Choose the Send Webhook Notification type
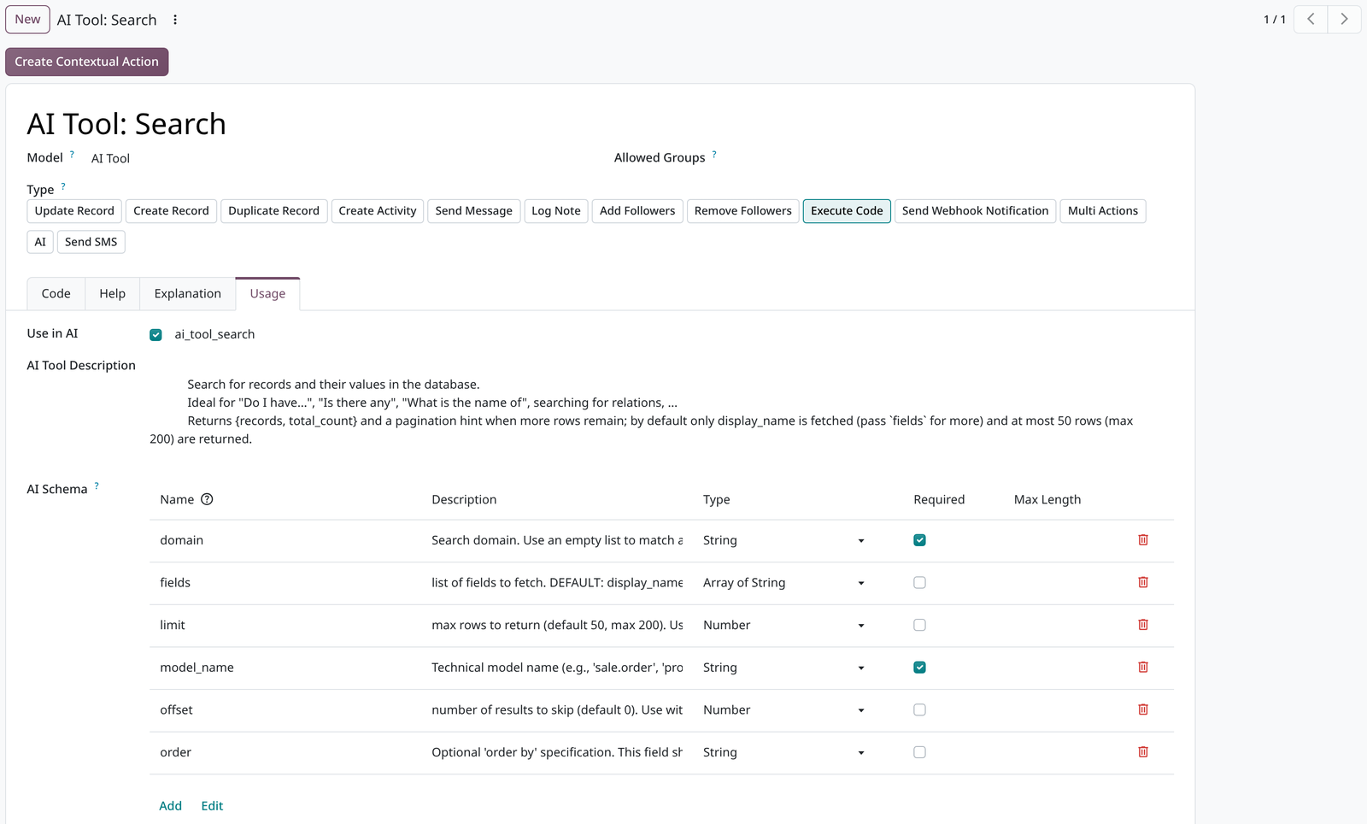 coord(975,210)
